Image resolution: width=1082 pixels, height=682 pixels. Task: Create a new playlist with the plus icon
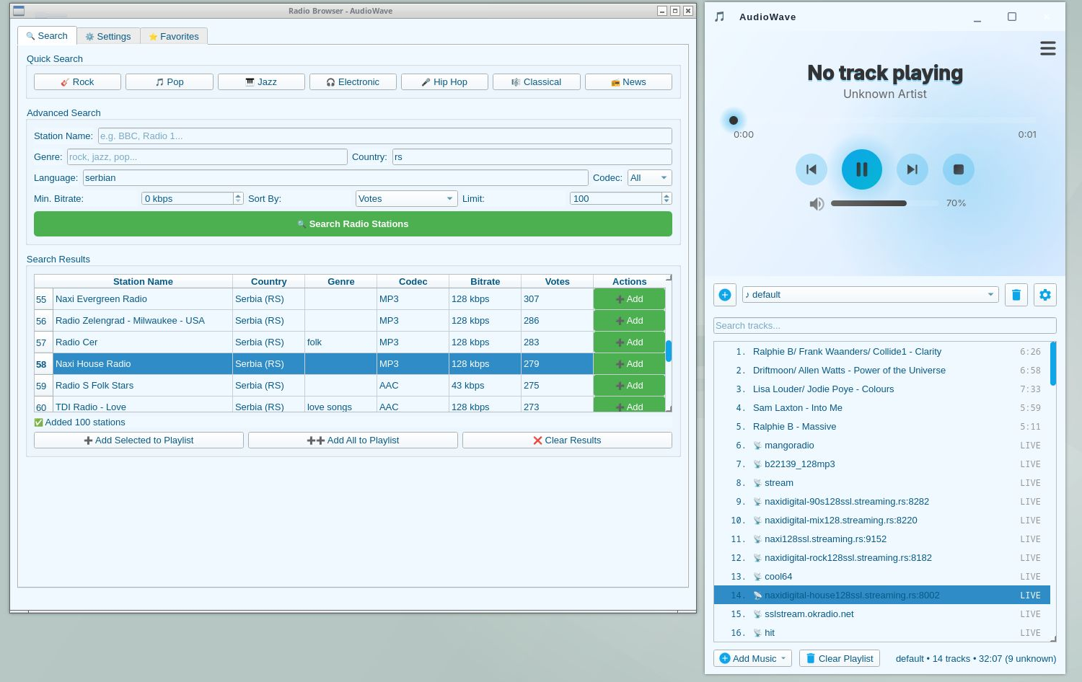tap(725, 295)
